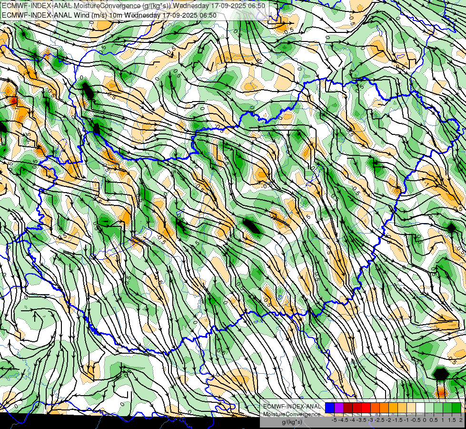Viewport: 466px width, 429px height.
Task: Click the Wind (m/s) 10m title line
Action: 109,15
